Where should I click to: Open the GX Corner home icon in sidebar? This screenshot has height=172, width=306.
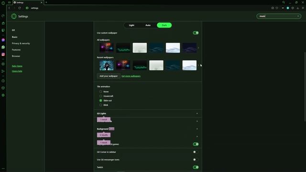3,23
